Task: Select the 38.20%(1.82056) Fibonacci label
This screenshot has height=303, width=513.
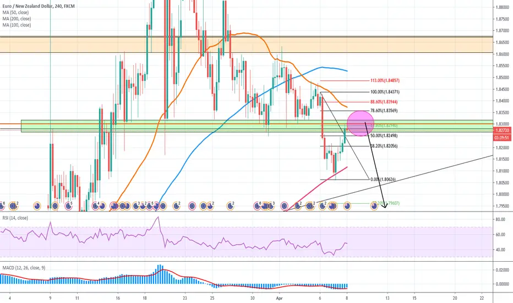Action: click(x=384, y=146)
